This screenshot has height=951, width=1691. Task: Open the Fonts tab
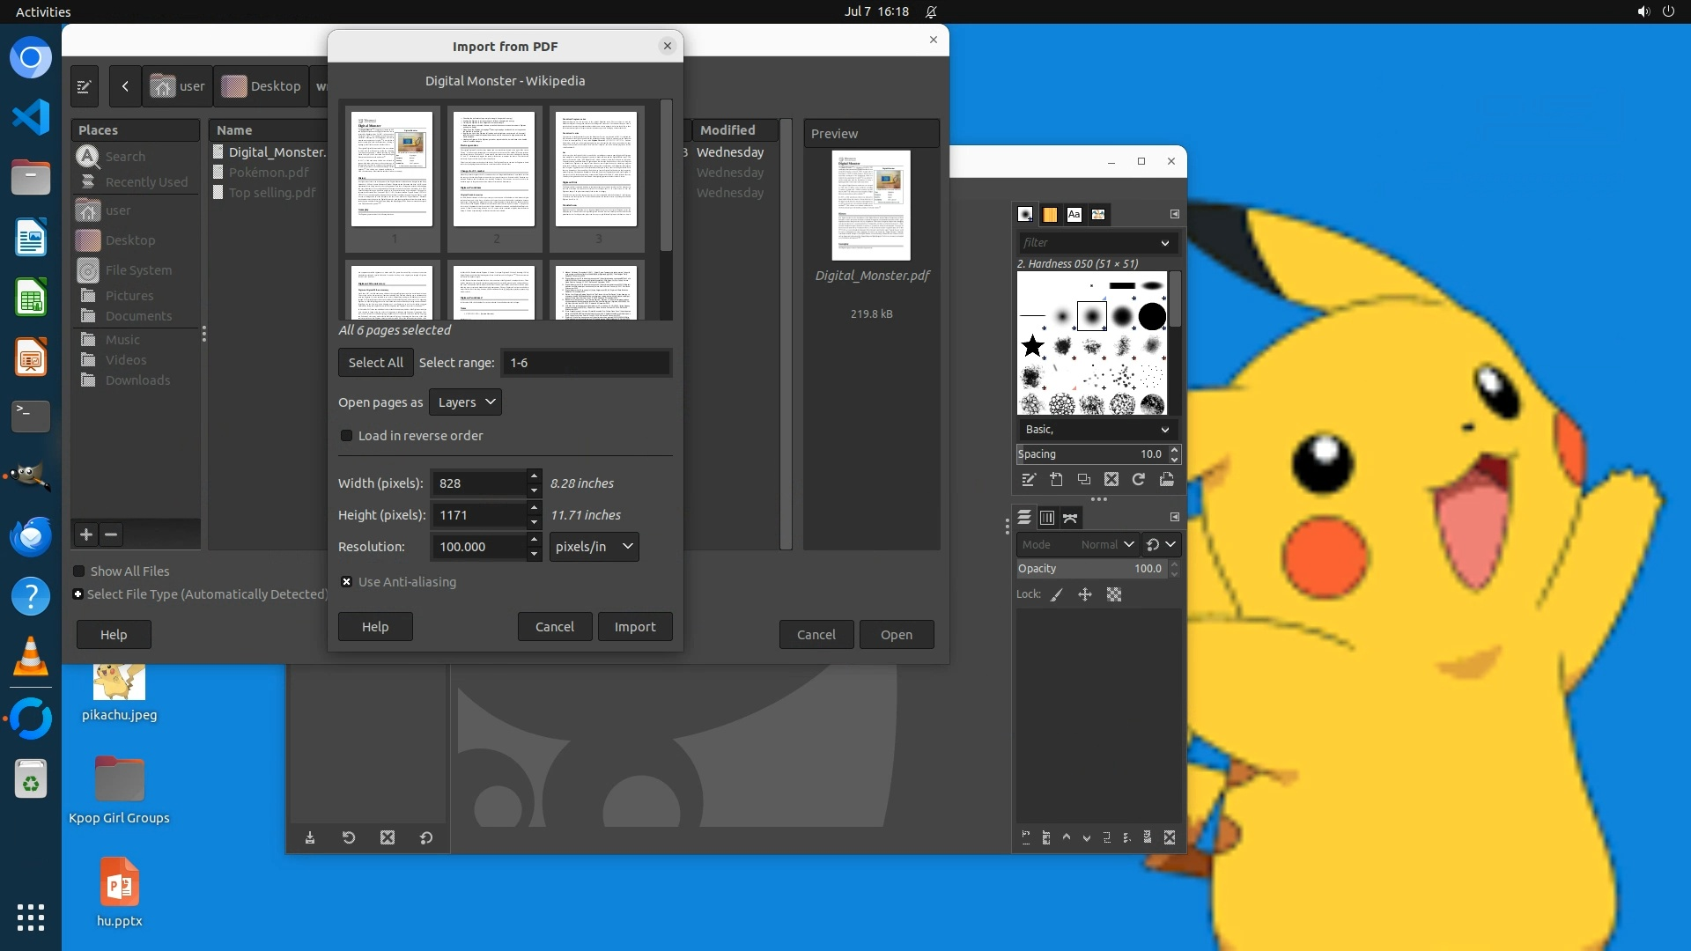point(1074,214)
